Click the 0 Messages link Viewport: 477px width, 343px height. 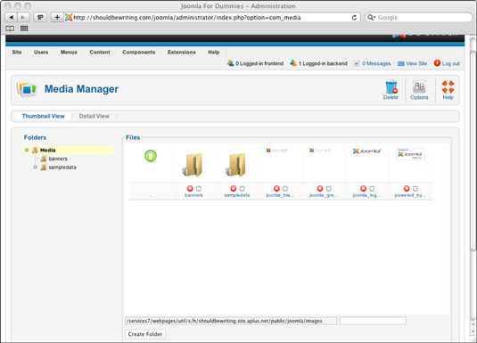point(376,63)
